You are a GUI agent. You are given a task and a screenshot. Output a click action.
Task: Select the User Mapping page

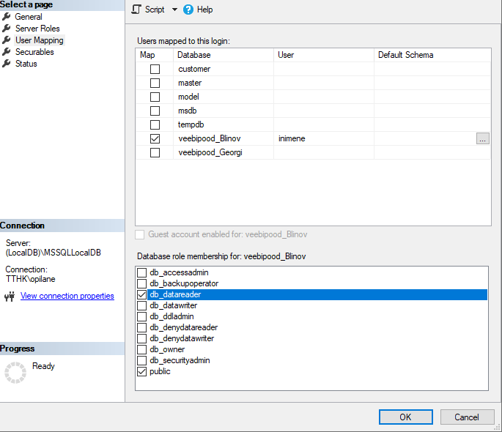point(40,40)
